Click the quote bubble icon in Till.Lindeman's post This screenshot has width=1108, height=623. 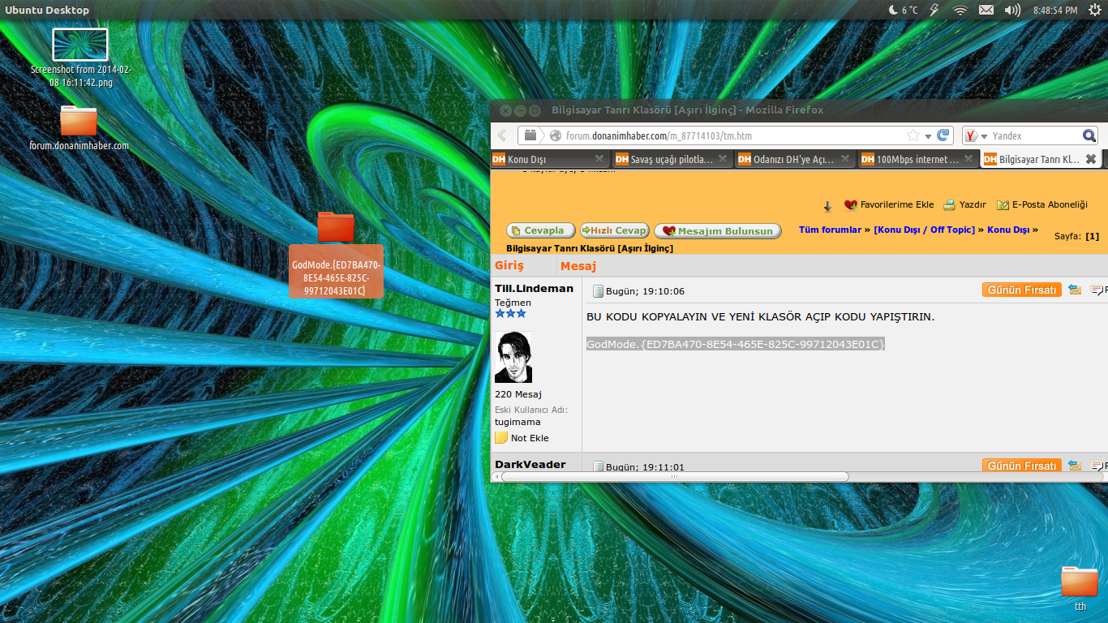tap(1096, 290)
